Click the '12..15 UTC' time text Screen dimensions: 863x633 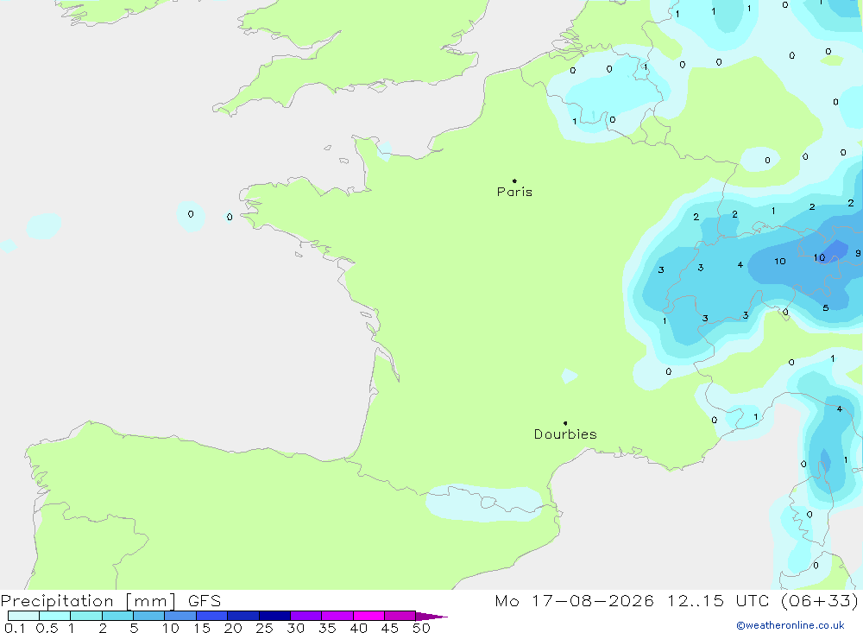point(718,601)
